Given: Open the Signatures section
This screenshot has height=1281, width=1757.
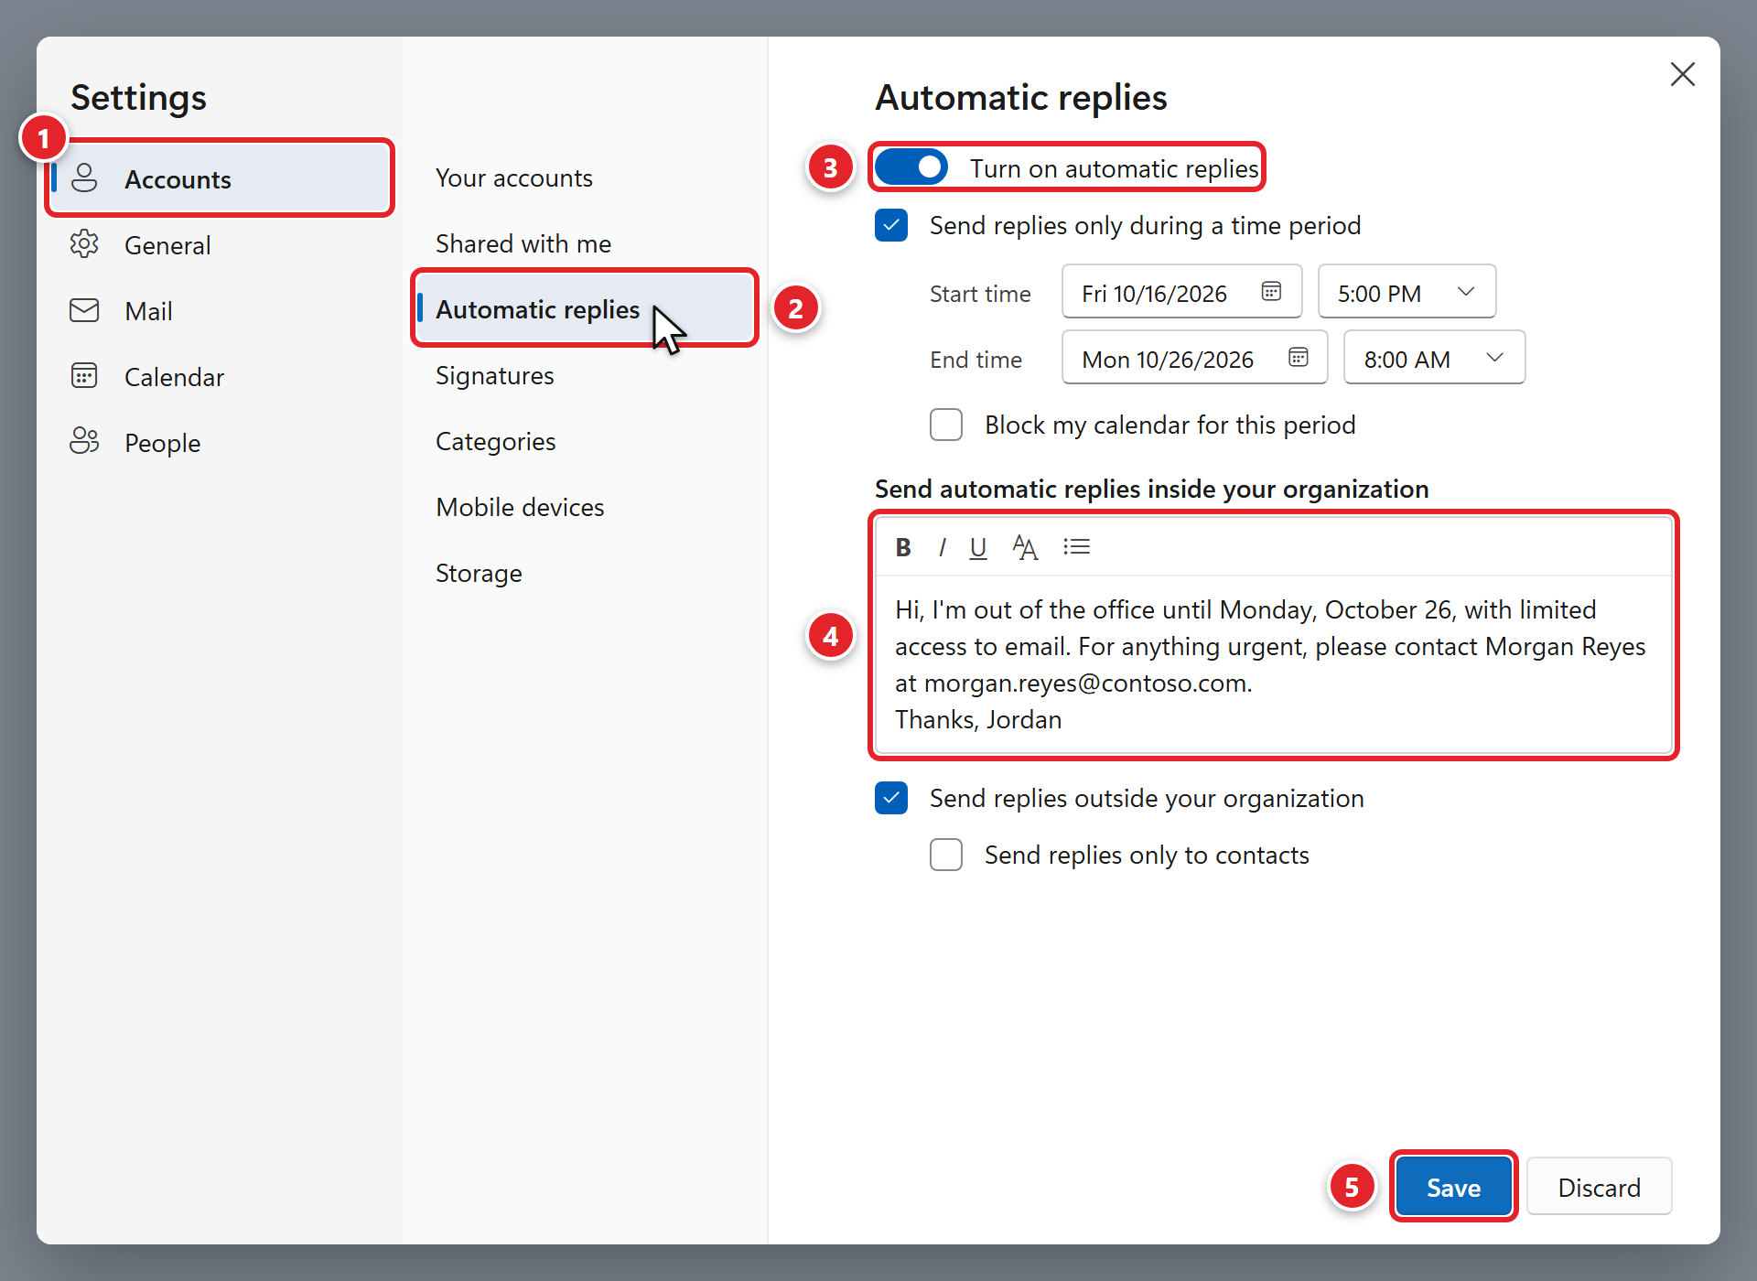Looking at the screenshot, I should click(x=586, y=375).
